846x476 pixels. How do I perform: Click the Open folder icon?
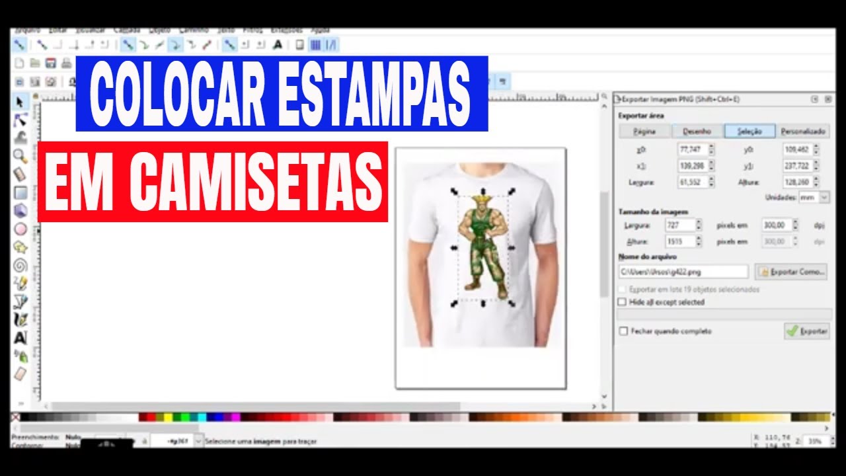coord(35,63)
